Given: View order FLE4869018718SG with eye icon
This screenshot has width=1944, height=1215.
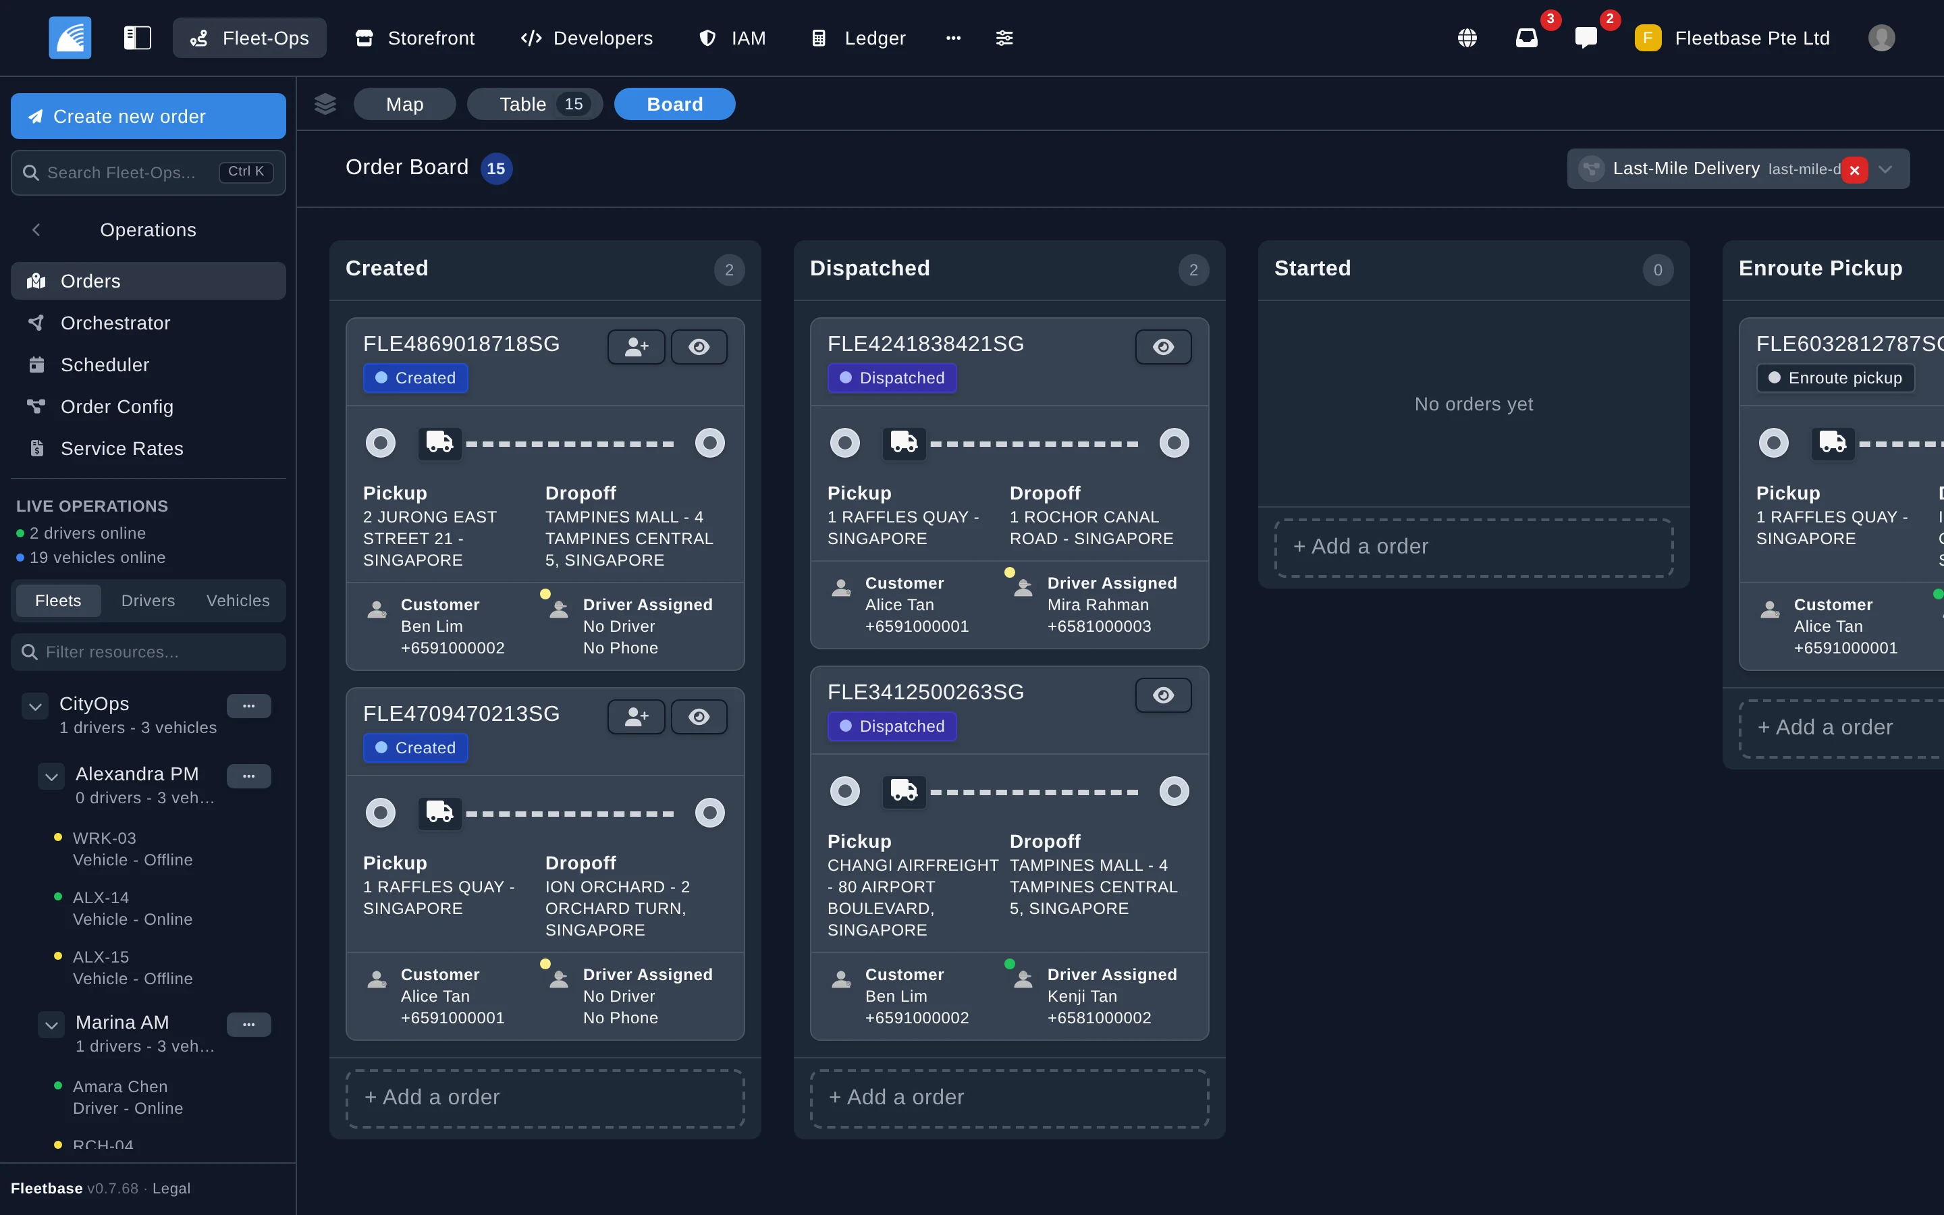Looking at the screenshot, I should click(x=699, y=346).
